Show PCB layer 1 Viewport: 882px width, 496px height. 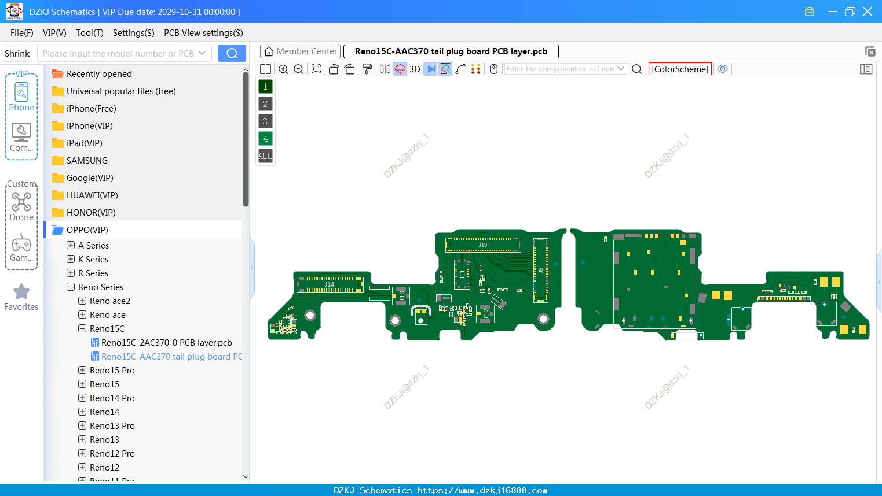point(265,87)
